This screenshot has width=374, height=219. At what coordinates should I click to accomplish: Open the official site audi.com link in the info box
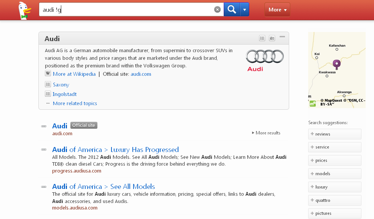(x=141, y=74)
